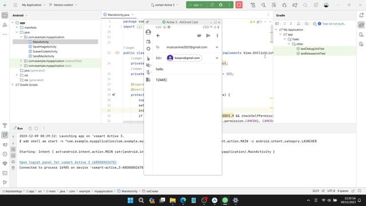Expand the recipient field dropdown arrow
The image size is (366, 206).
point(217,58)
